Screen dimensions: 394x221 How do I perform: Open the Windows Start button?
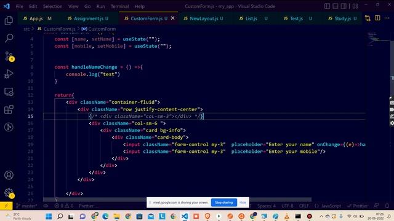(49, 216)
